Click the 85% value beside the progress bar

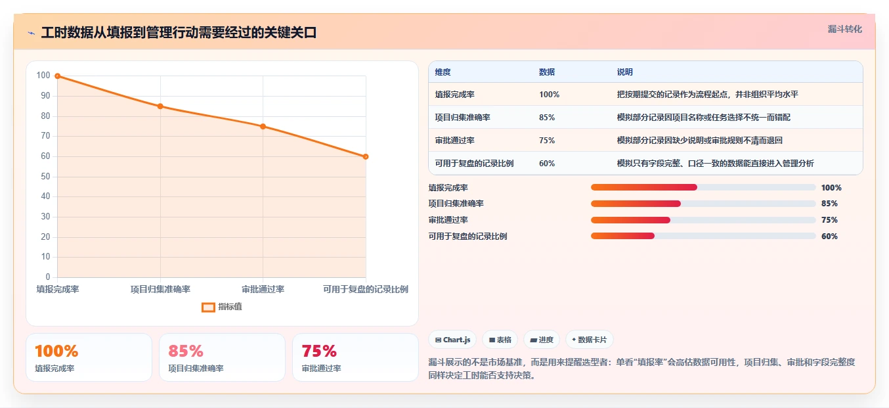point(829,204)
